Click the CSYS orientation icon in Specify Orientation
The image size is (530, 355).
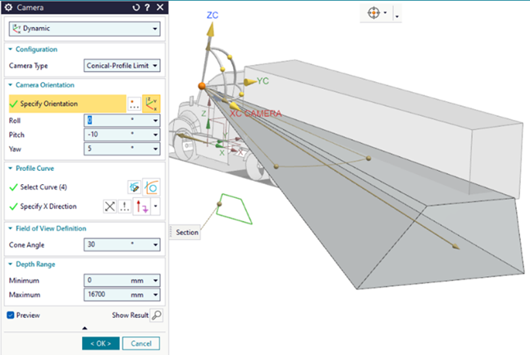click(151, 104)
